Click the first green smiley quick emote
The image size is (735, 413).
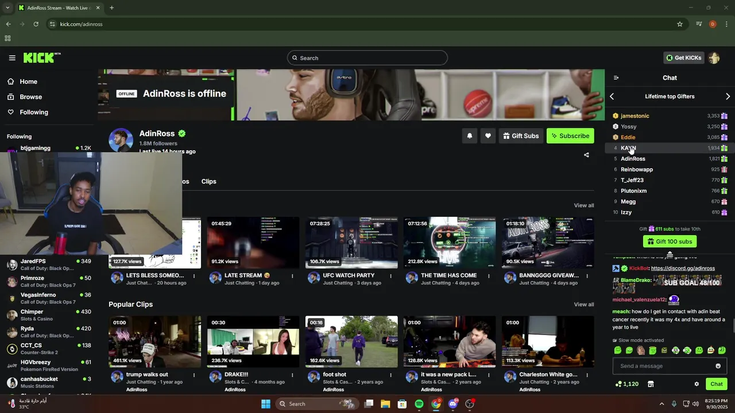tap(618, 350)
